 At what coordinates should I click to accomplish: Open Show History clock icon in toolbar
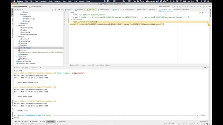(x=203, y=7)
